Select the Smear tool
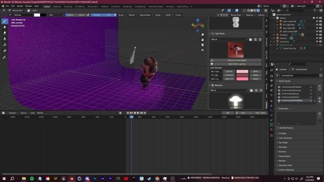The width and height of the screenshot is (324, 182). click(5, 33)
